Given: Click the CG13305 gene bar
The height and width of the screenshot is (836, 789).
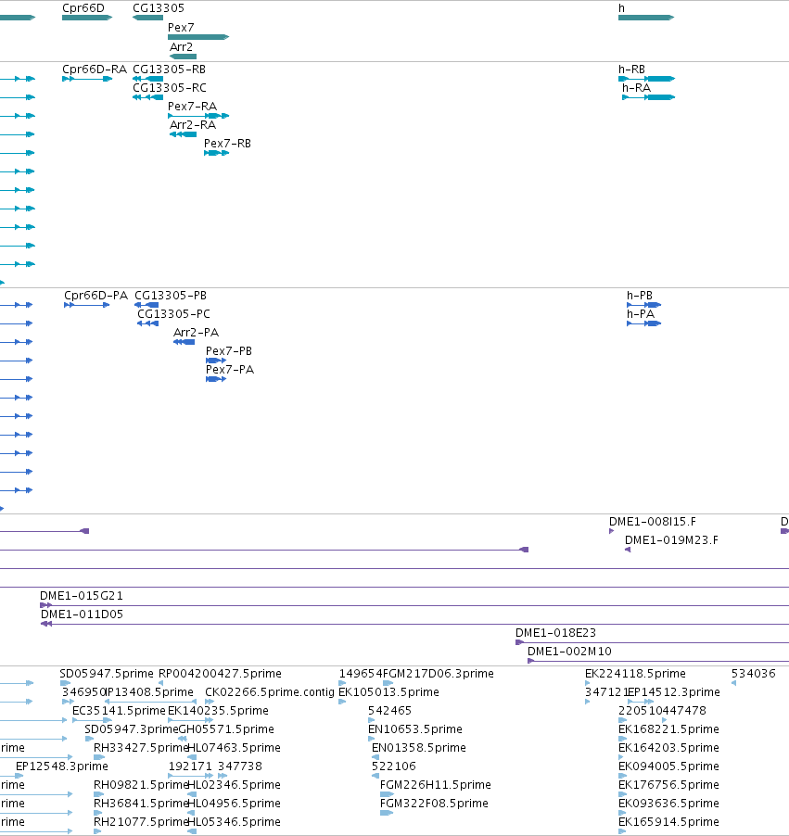Looking at the screenshot, I should [x=147, y=18].
